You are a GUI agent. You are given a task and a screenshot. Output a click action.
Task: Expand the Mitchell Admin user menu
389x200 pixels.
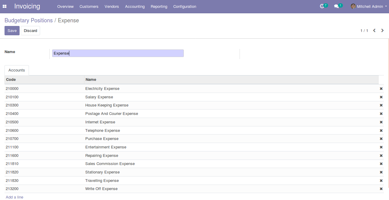tap(369, 6)
